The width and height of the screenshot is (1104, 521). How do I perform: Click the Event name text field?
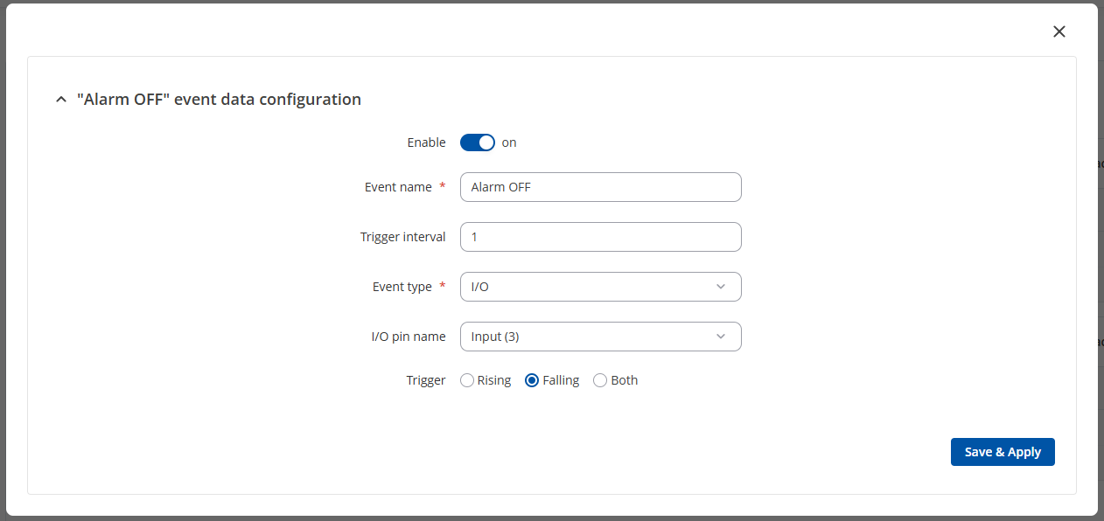600,187
